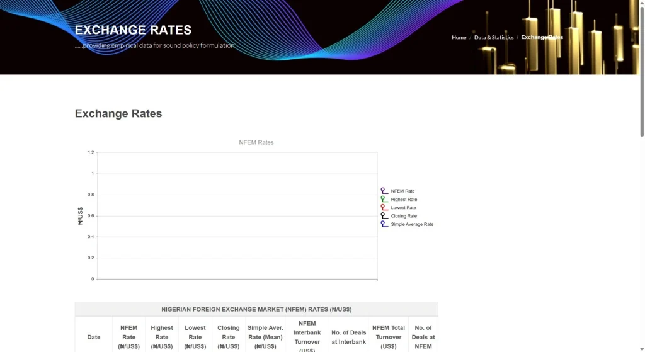The height and width of the screenshot is (352, 645).
Task: Click the Exchange Rates page heading
Action: [118, 113]
